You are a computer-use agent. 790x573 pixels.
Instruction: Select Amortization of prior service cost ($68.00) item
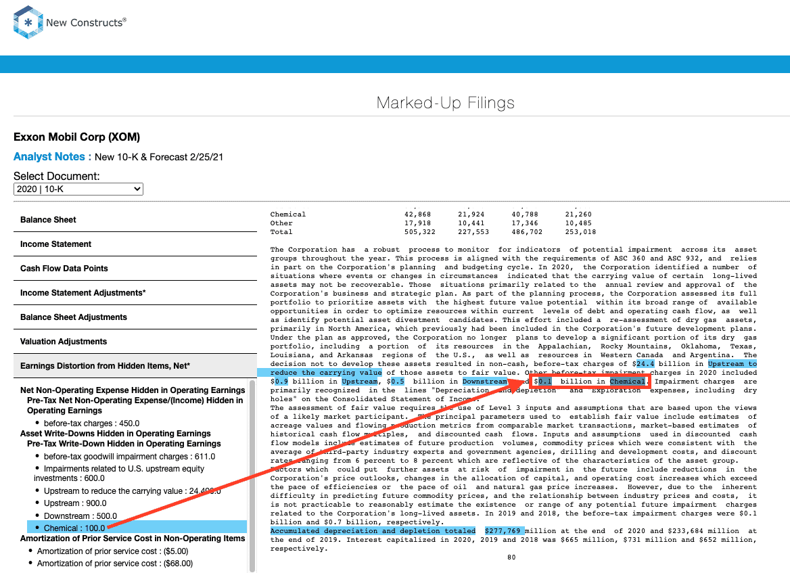tap(114, 564)
